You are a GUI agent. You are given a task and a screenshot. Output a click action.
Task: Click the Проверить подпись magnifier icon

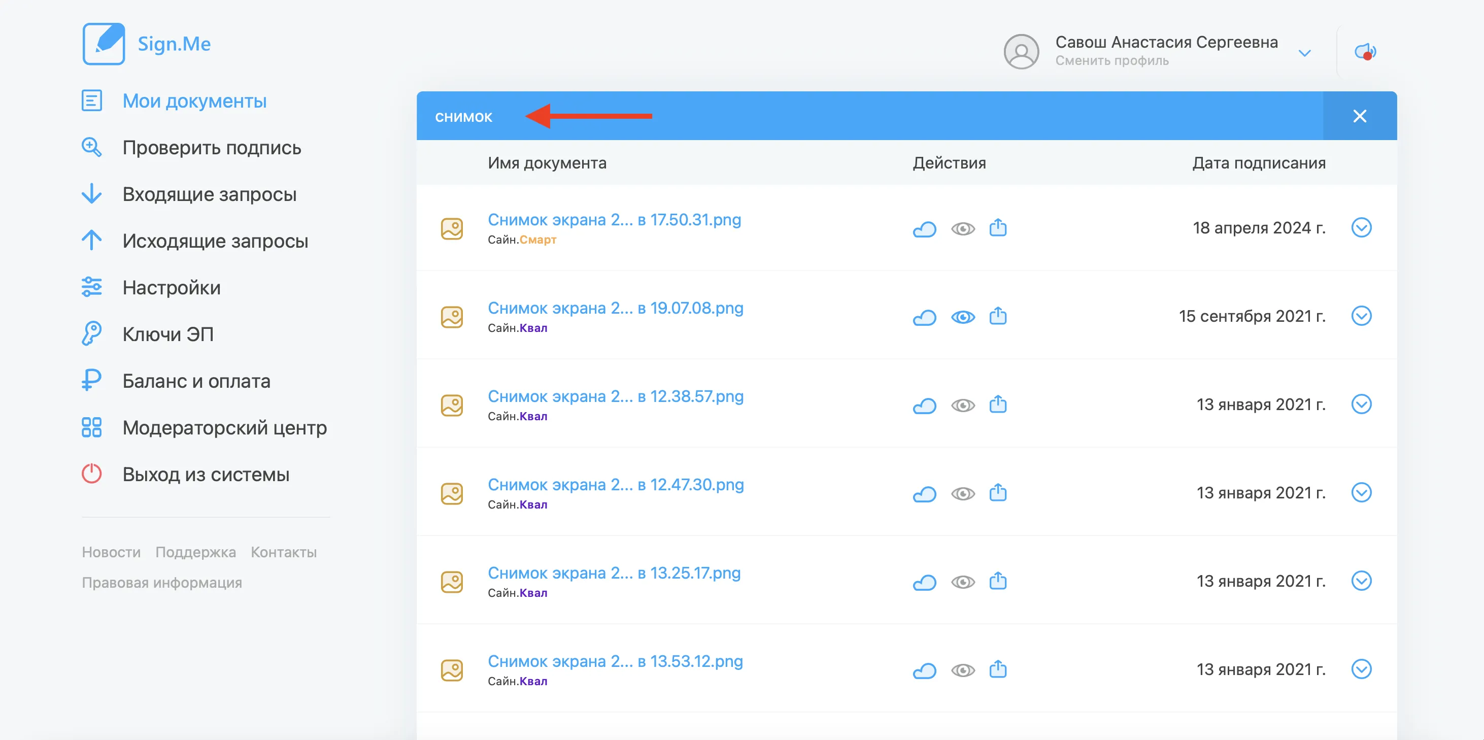(x=91, y=147)
